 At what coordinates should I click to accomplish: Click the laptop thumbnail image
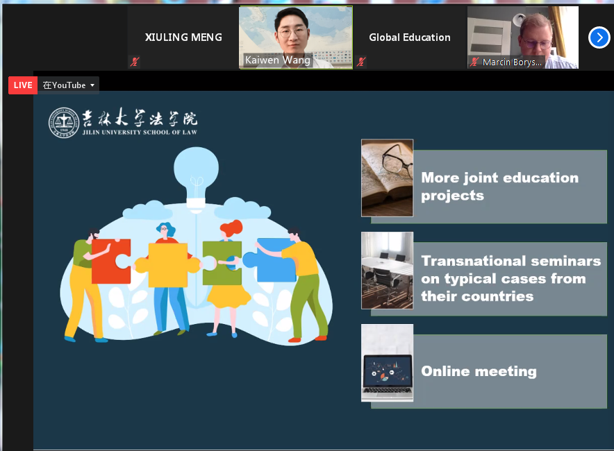pyautogui.click(x=387, y=363)
